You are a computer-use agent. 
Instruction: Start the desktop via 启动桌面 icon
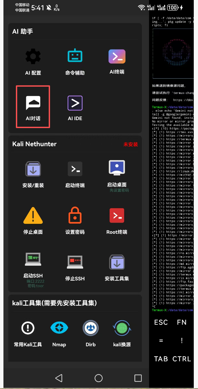coord(117,168)
